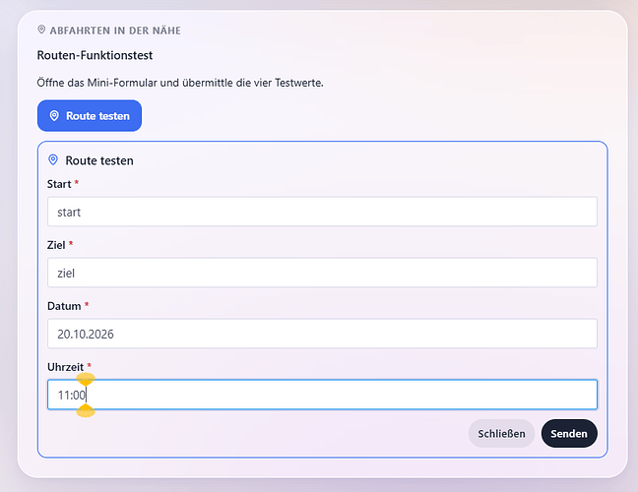Focus the Ziel input field
Screen dimensions: 638x492
pos(322,273)
